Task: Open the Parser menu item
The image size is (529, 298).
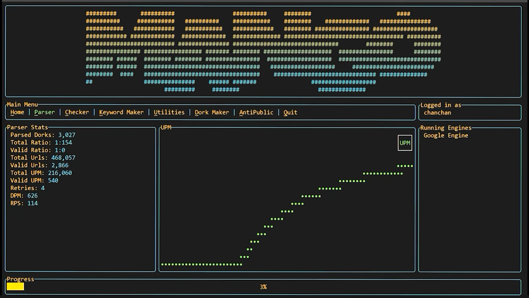Action: [44, 112]
